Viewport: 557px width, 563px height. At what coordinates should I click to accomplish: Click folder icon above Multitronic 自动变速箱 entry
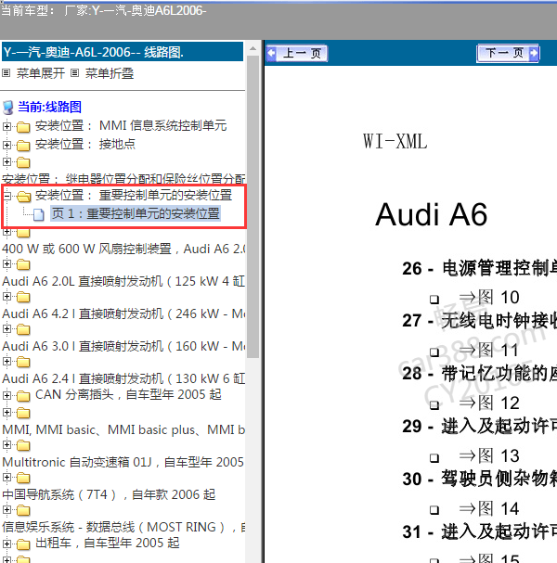[23, 445]
